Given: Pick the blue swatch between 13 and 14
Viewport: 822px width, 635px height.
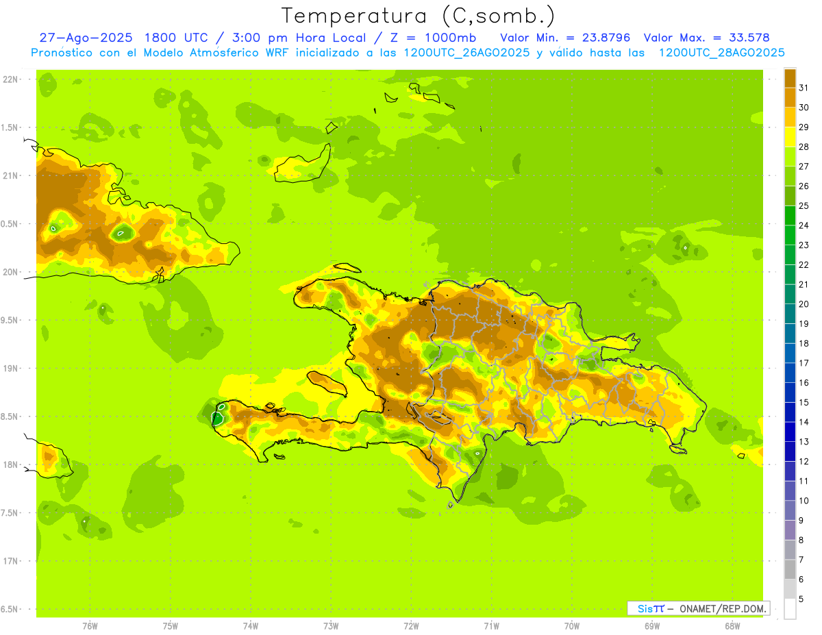Looking at the screenshot, I should pos(790,432).
